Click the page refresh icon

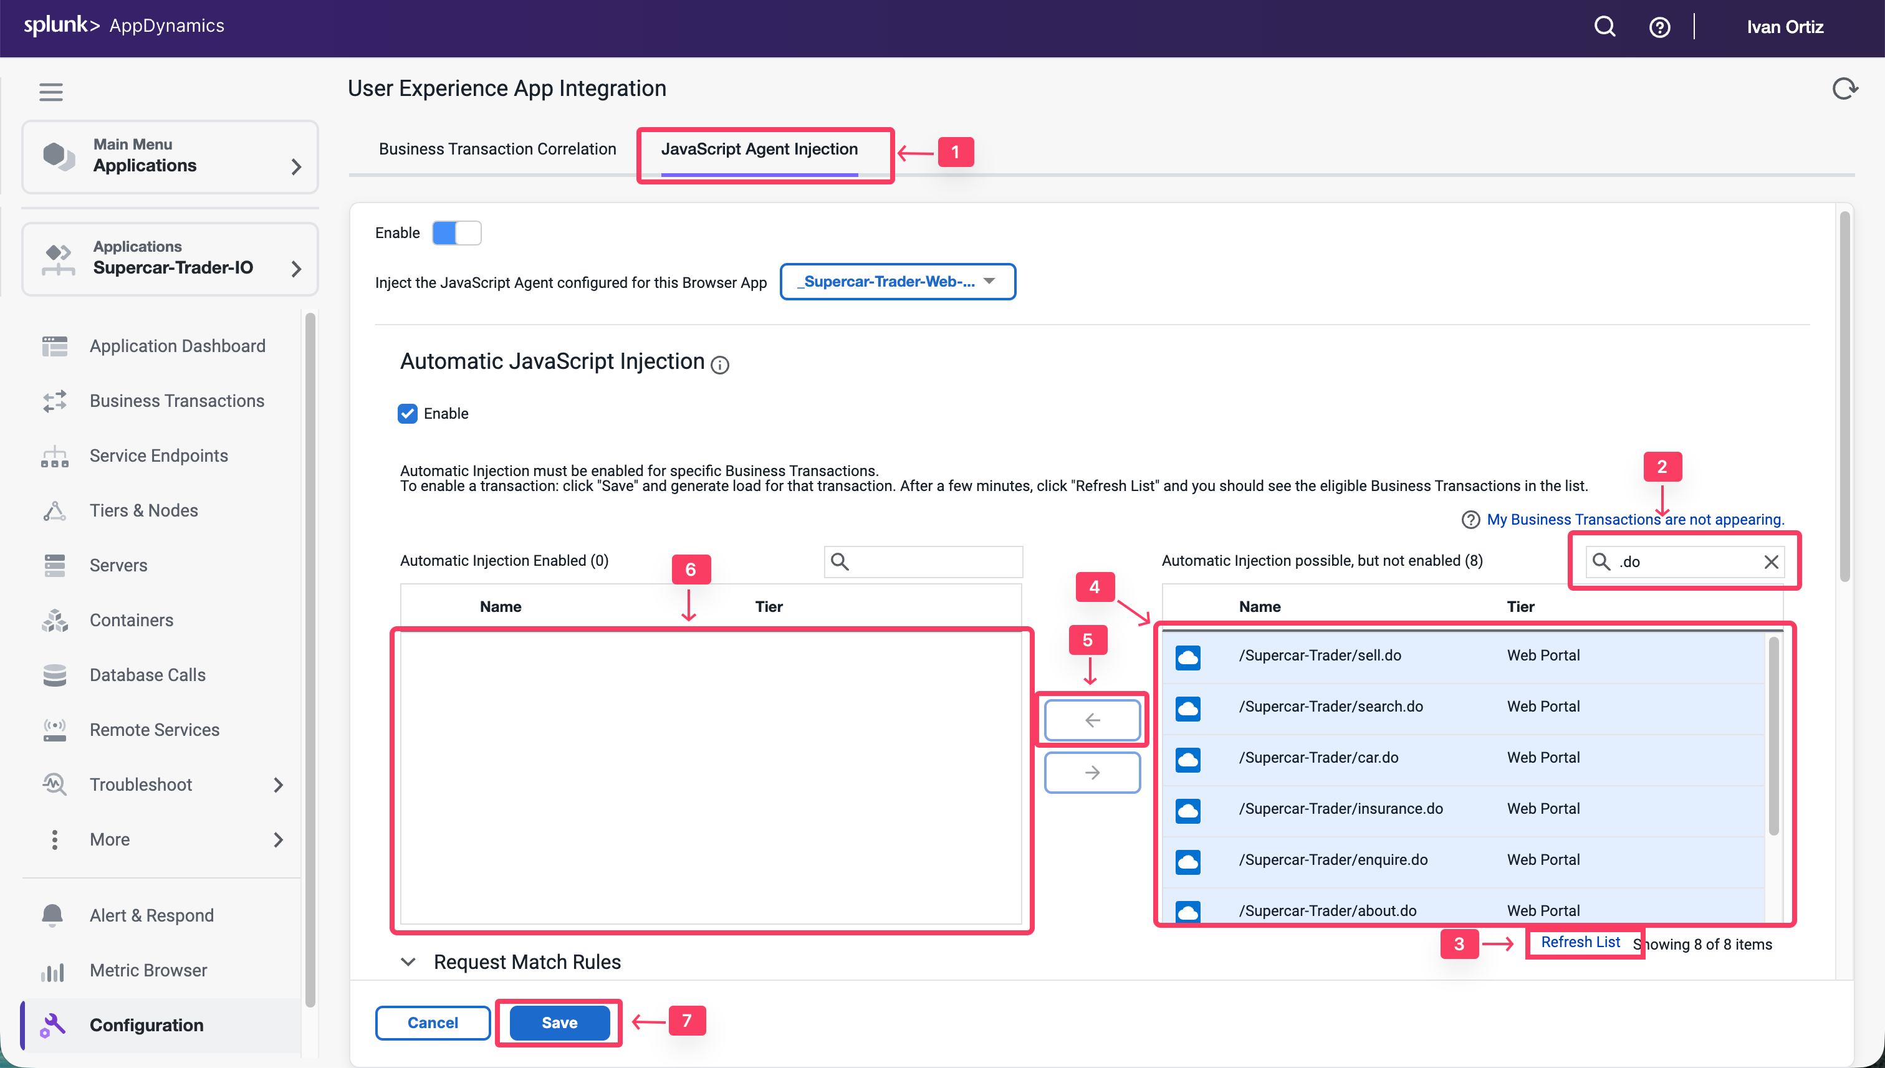click(x=1843, y=88)
